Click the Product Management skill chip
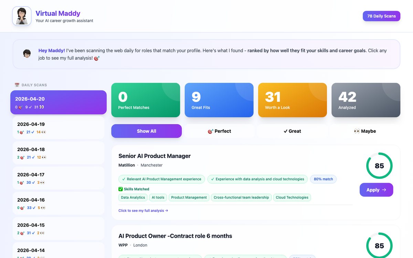Viewport: 413px width, 258px height. tap(189, 197)
